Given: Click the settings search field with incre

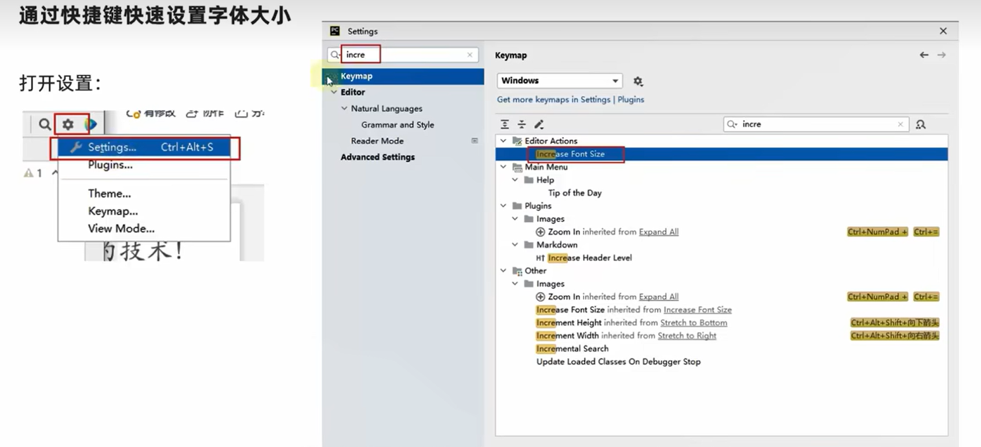Looking at the screenshot, I should (403, 54).
